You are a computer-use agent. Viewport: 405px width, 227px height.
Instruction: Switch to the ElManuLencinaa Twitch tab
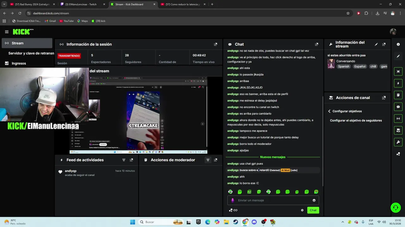coord(82,4)
